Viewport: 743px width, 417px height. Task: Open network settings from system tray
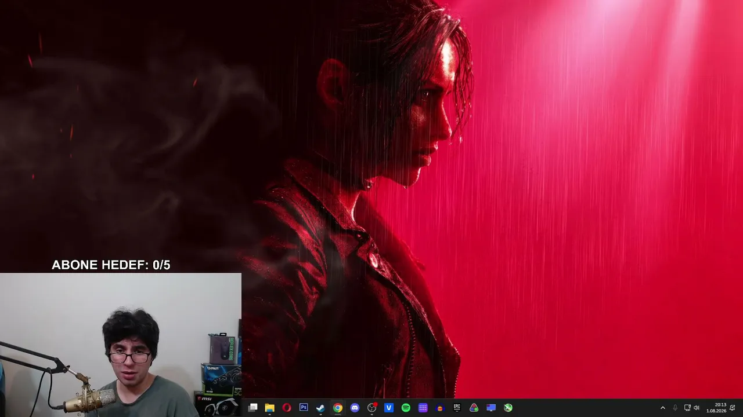coord(687,408)
